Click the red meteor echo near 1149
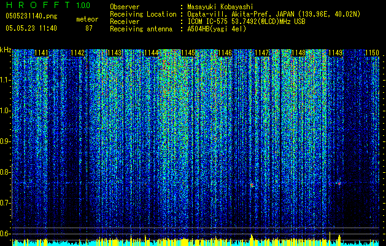This screenshot has width=386, height=246. (x=339, y=183)
